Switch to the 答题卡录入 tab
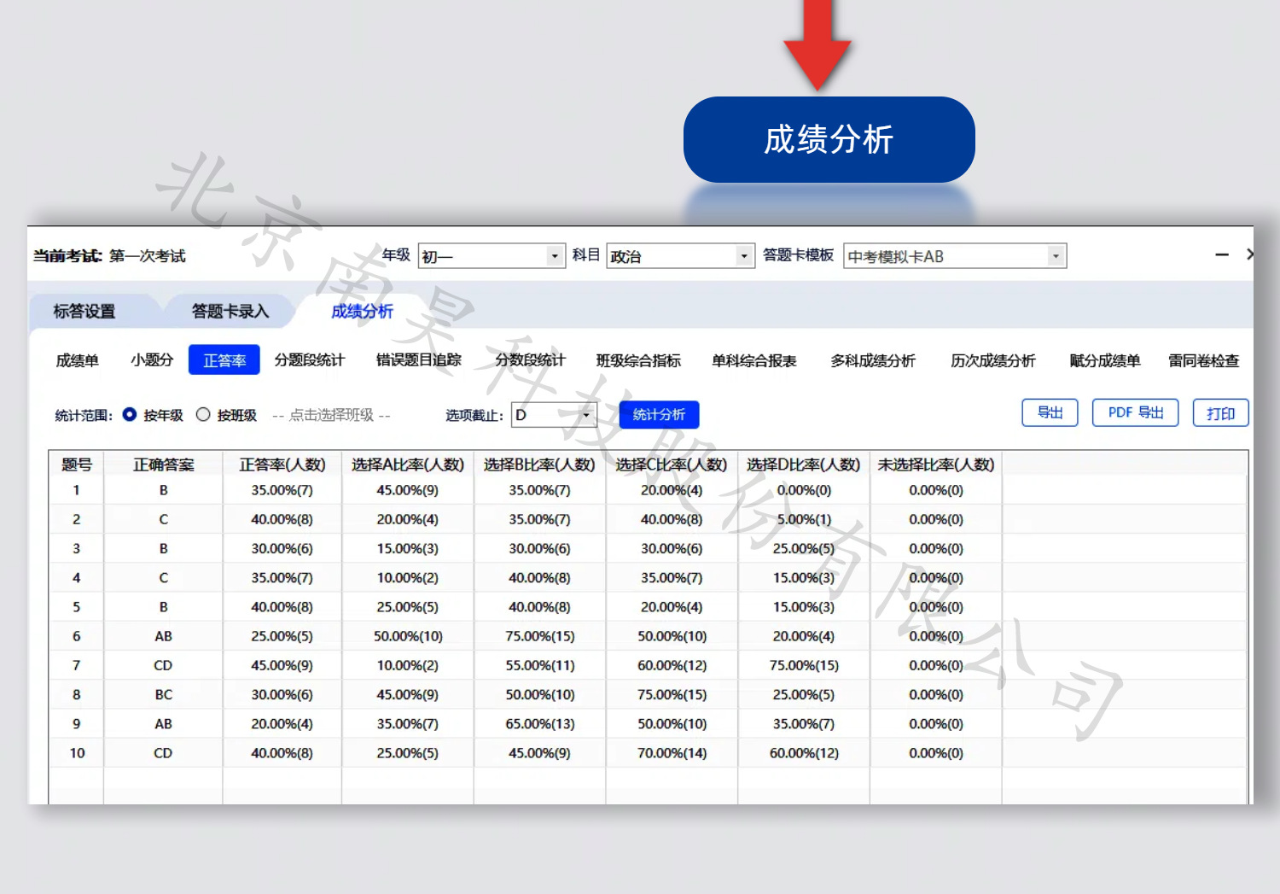 [230, 312]
